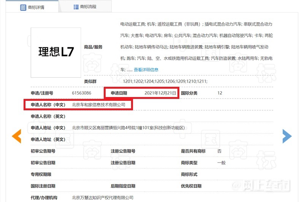Click the 初审公告日期 label

[43, 163]
